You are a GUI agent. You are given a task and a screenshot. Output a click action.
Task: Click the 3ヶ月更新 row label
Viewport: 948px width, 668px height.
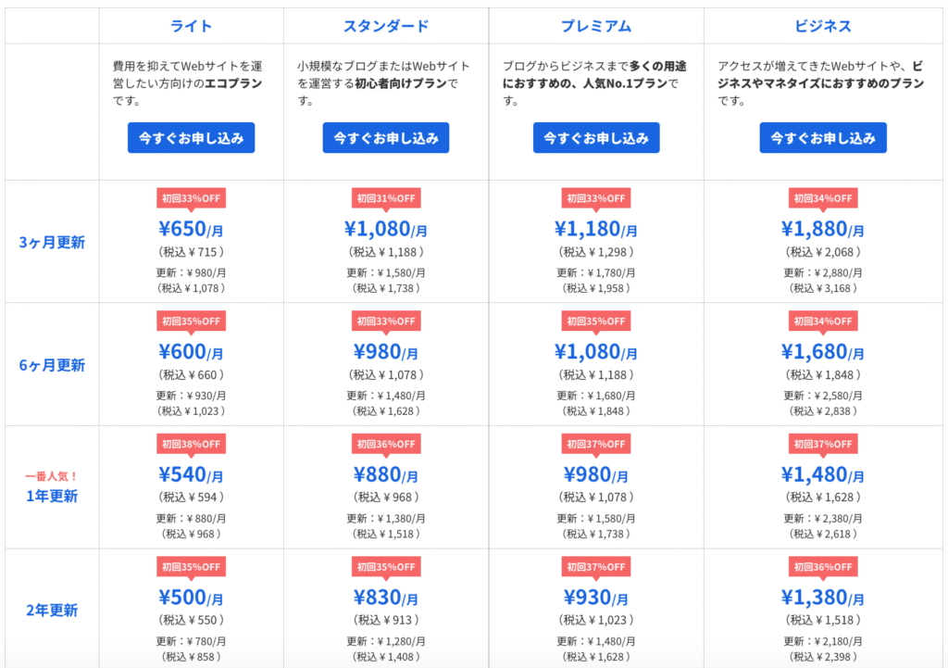coord(52,243)
